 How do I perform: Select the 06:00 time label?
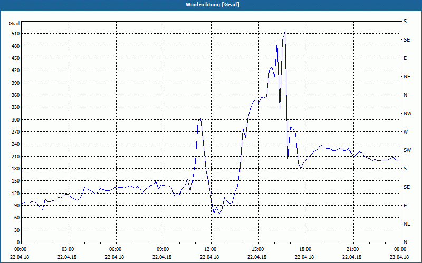click(116, 249)
